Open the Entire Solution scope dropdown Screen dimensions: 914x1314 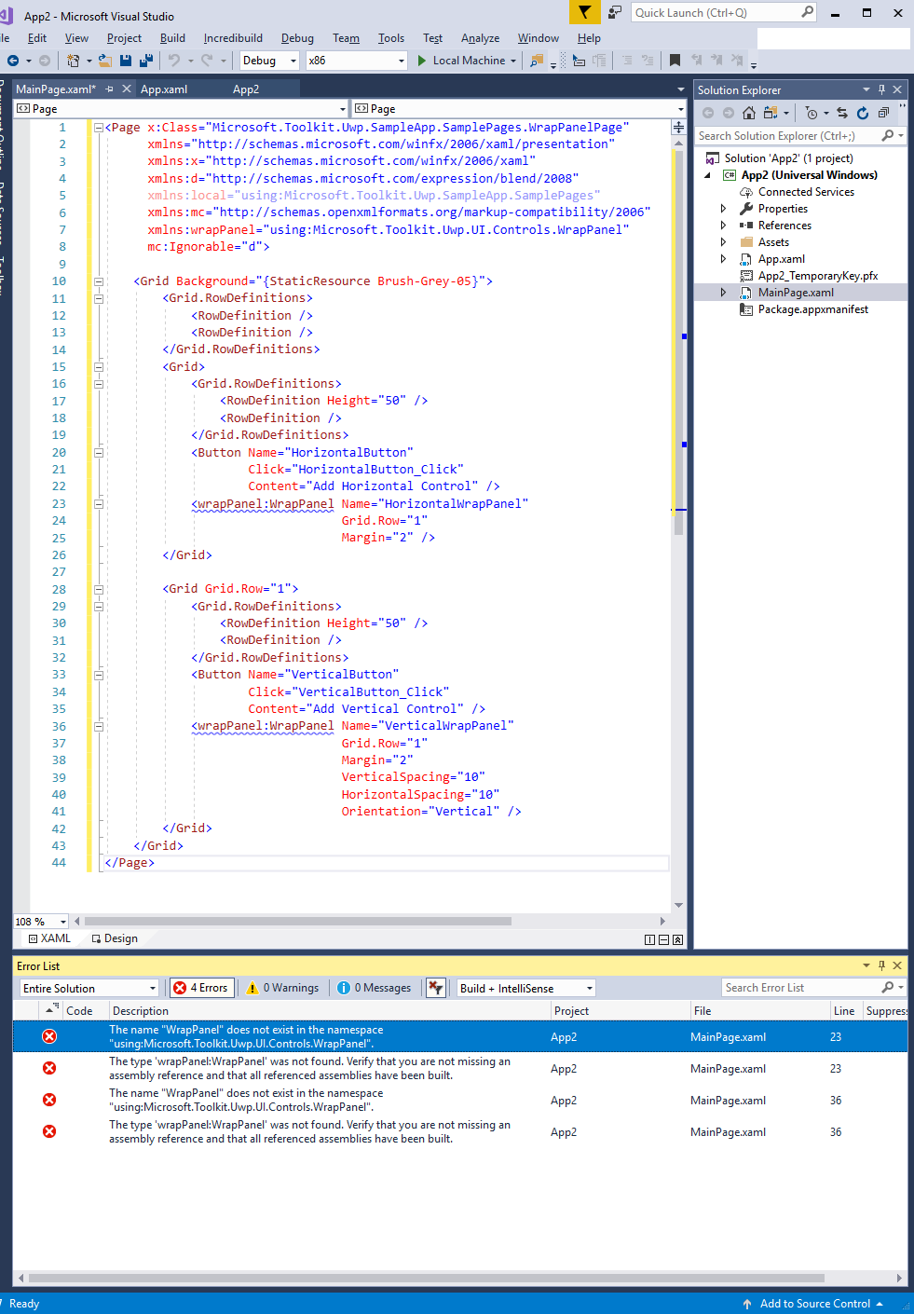[89, 988]
